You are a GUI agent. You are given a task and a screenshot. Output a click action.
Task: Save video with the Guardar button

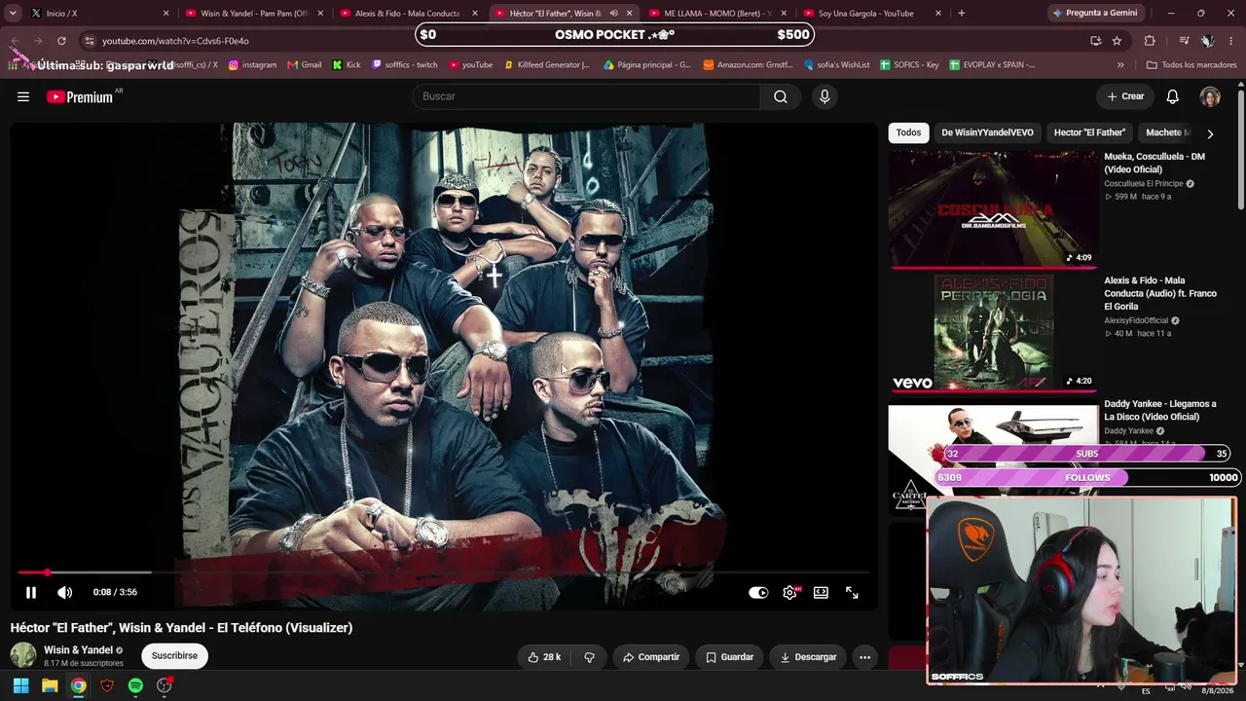click(729, 657)
